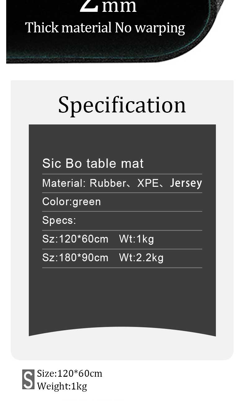The image size is (245, 401).
Task: Click the Size:120*60cm caption
Action: click(x=69, y=373)
